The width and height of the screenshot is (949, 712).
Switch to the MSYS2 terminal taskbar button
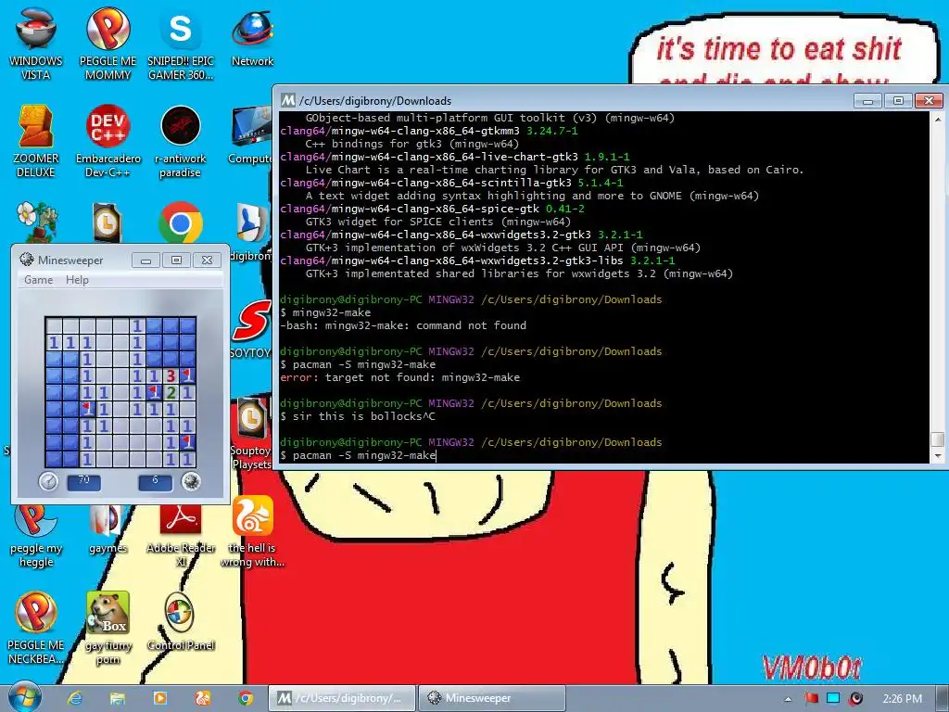point(342,698)
